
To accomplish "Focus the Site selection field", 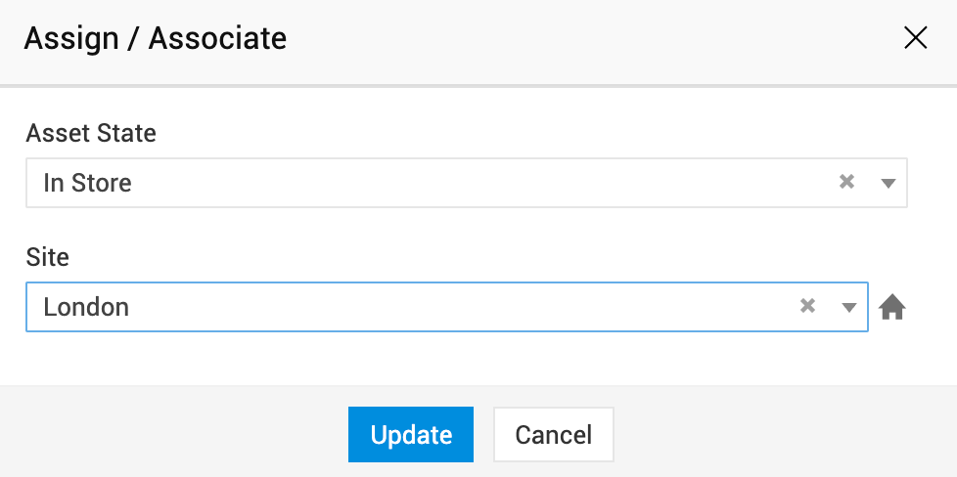I will pos(411,307).
